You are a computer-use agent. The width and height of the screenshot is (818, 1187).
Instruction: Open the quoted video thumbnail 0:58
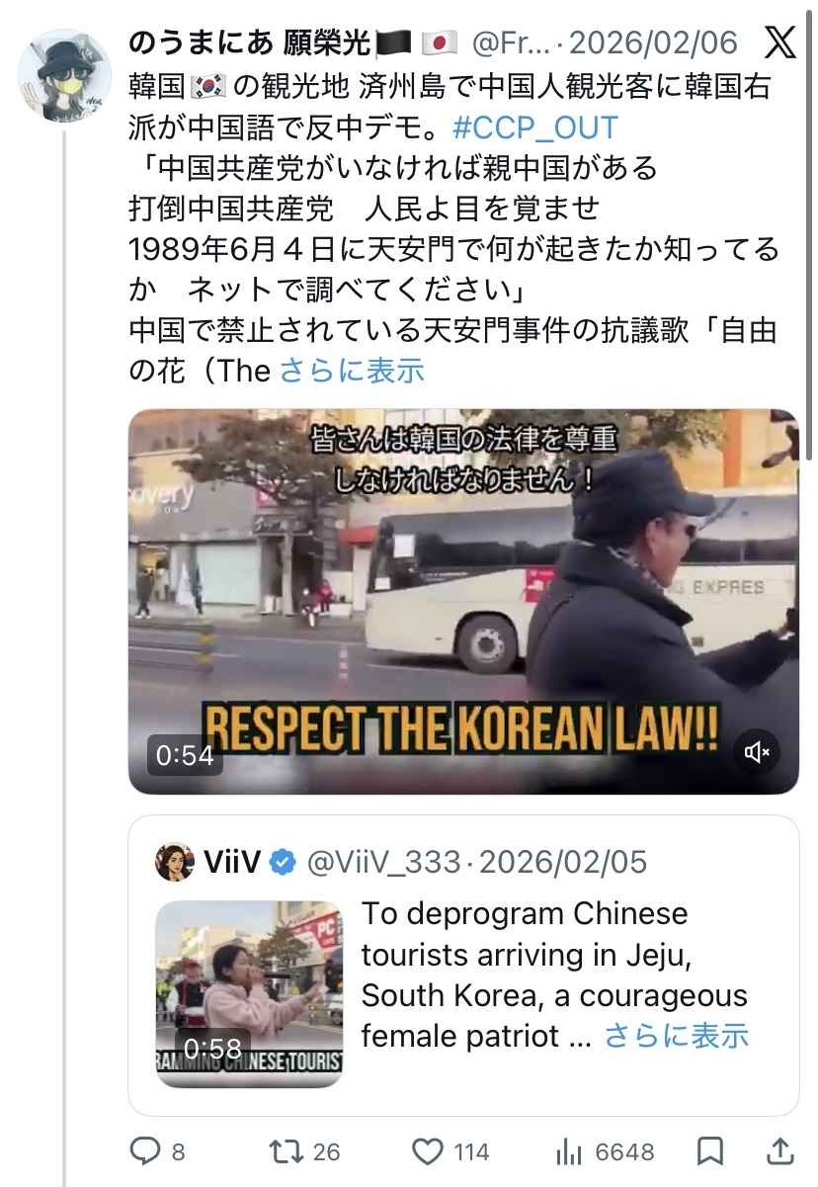[x=250, y=993]
